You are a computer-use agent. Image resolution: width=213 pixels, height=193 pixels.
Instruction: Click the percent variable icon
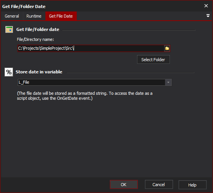[9, 72]
